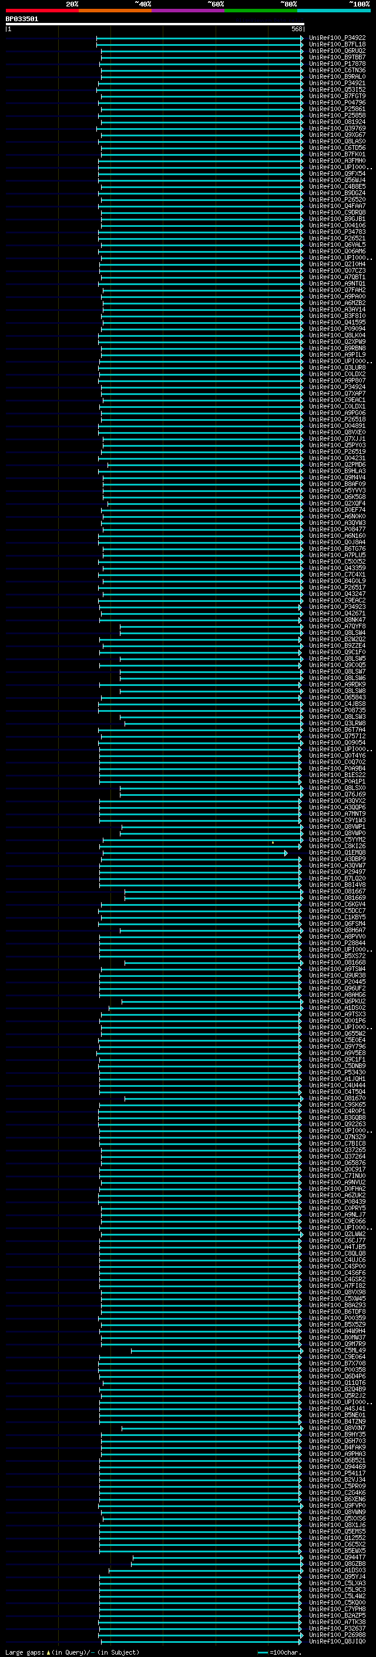Open hit UniRef100_B9TBB7
This screenshot has width=376, height=1657.
coord(337,57)
